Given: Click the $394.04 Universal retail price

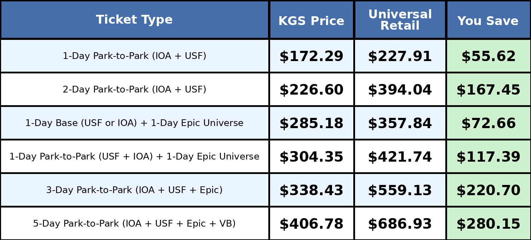Looking at the screenshot, I should pos(400,90).
